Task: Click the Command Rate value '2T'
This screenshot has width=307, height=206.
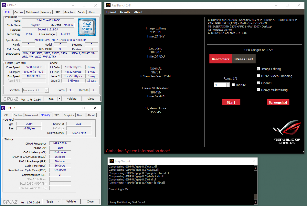Action: click(x=60, y=175)
